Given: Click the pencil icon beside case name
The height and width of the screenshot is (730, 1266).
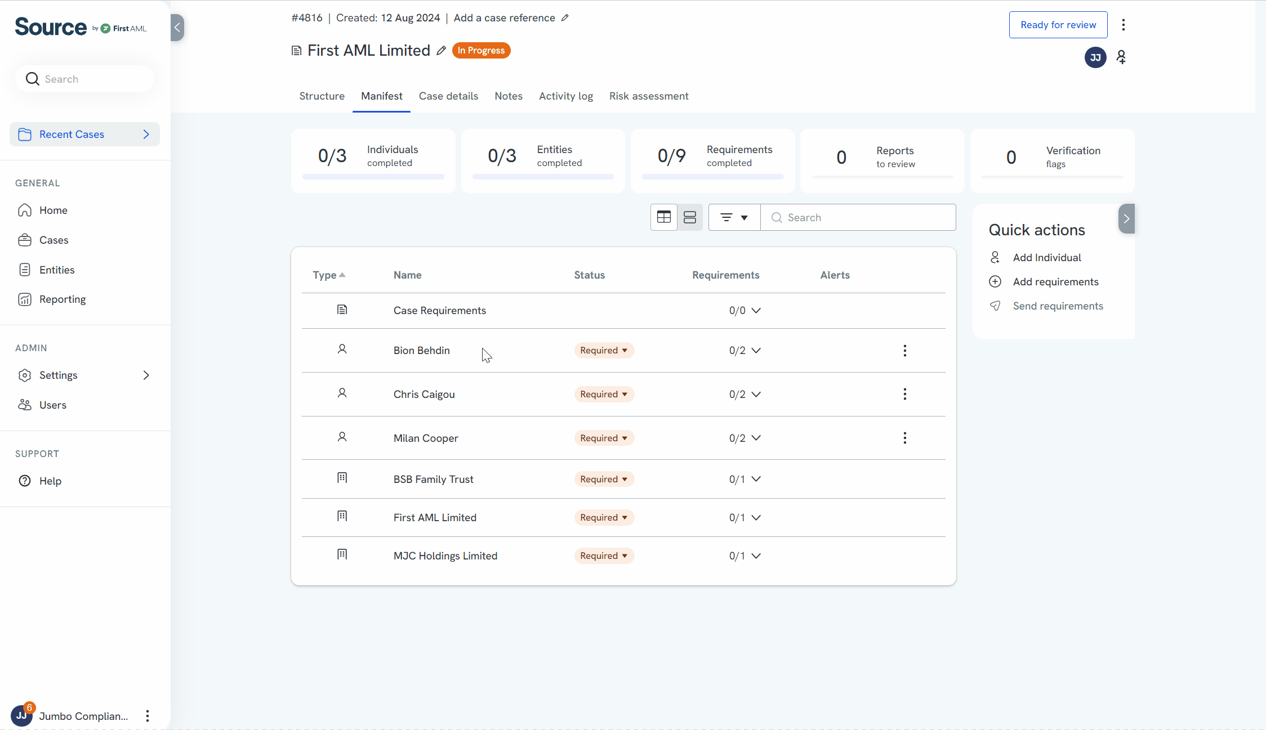Looking at the screenshot, I should [x=442, y=51].
